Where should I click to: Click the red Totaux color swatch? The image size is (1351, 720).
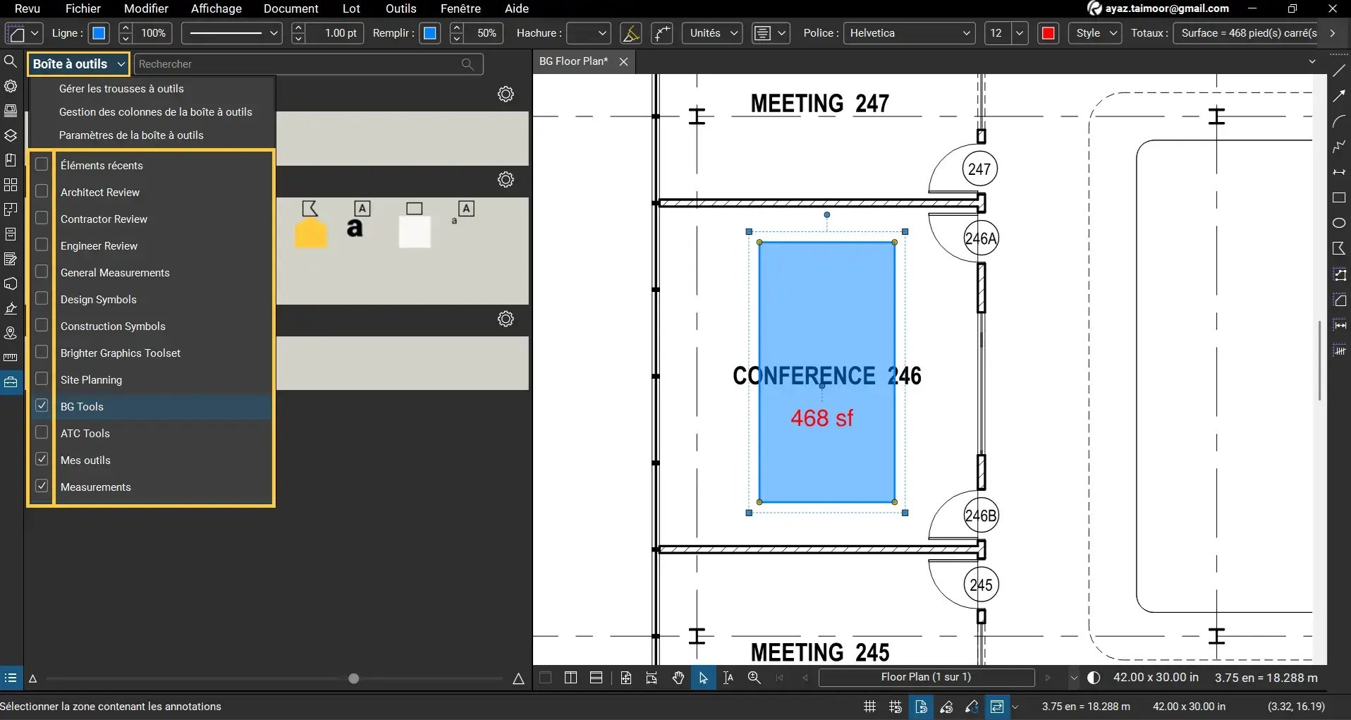(x=1049, y=33)
